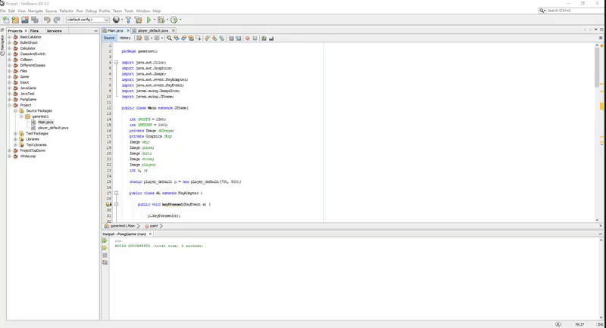Click the Redo toolbar icon
Viewport: 606px width, 328px height.
coord(57,20)
